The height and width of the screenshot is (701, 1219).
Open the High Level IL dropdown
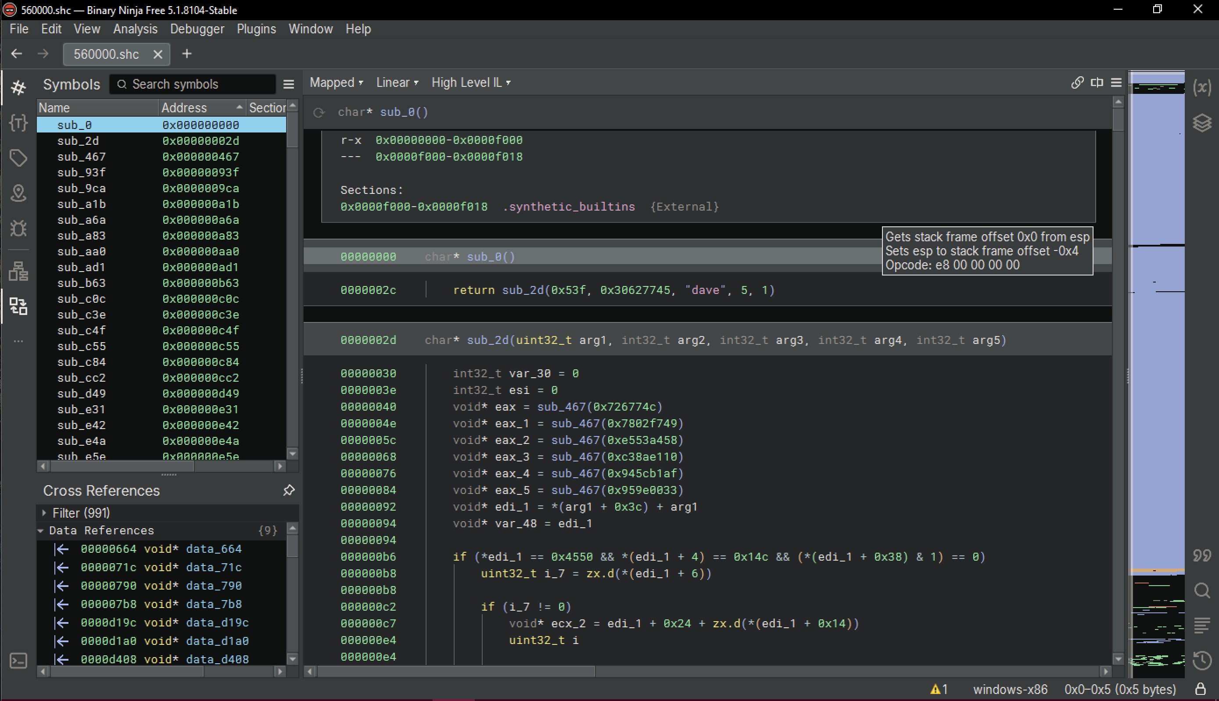click(471, 83)
